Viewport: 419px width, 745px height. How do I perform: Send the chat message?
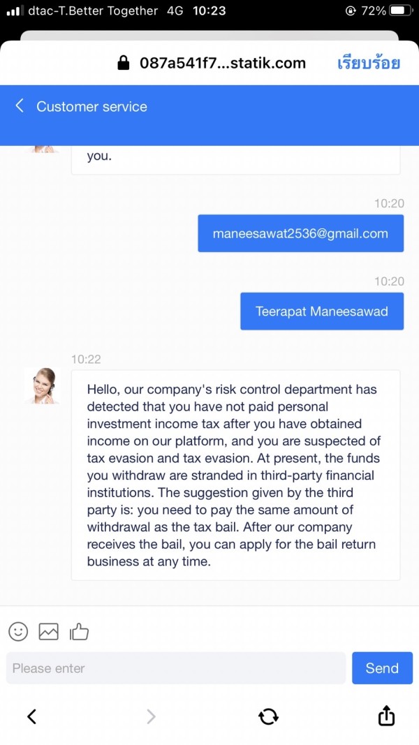[382, 668]
